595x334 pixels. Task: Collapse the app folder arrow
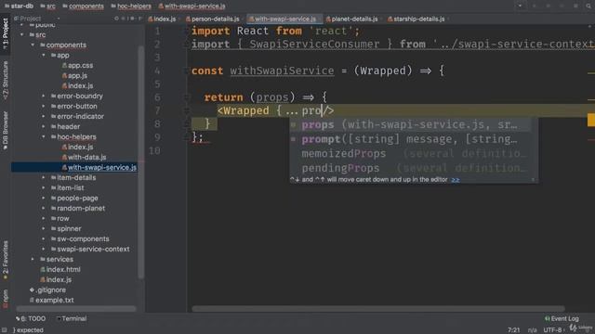(x=44, y=56)
